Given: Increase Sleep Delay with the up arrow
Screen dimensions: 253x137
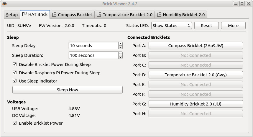Looking at the screenshot, I should tap(120, 44).
